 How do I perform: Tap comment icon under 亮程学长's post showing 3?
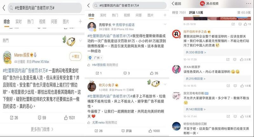click(x=126, y=73)
